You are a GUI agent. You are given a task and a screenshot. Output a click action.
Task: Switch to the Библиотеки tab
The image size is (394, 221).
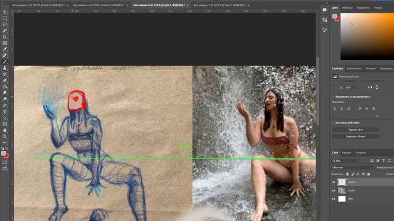[354, 68]
